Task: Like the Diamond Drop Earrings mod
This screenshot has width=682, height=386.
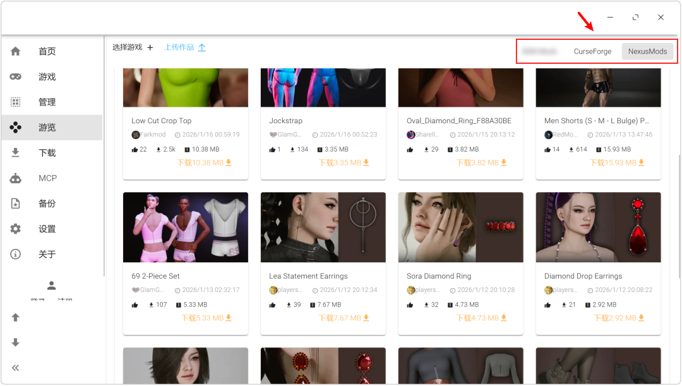Action: coord(547,305)
